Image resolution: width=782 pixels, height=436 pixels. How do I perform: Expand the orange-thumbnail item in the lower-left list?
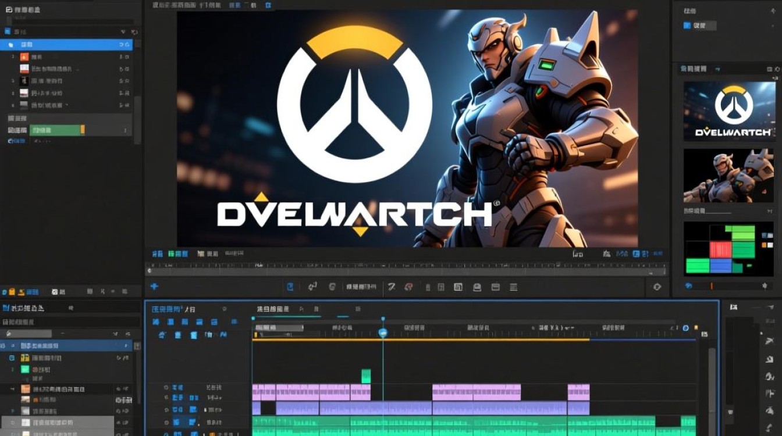pyautogui.click(x=12, y=389)
